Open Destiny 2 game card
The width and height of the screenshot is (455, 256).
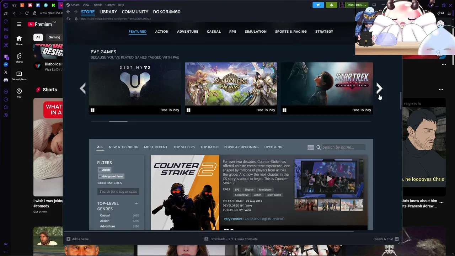coord(135,88)
